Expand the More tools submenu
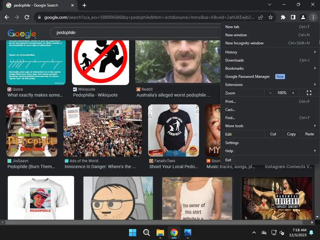 [x=270, y=126]
